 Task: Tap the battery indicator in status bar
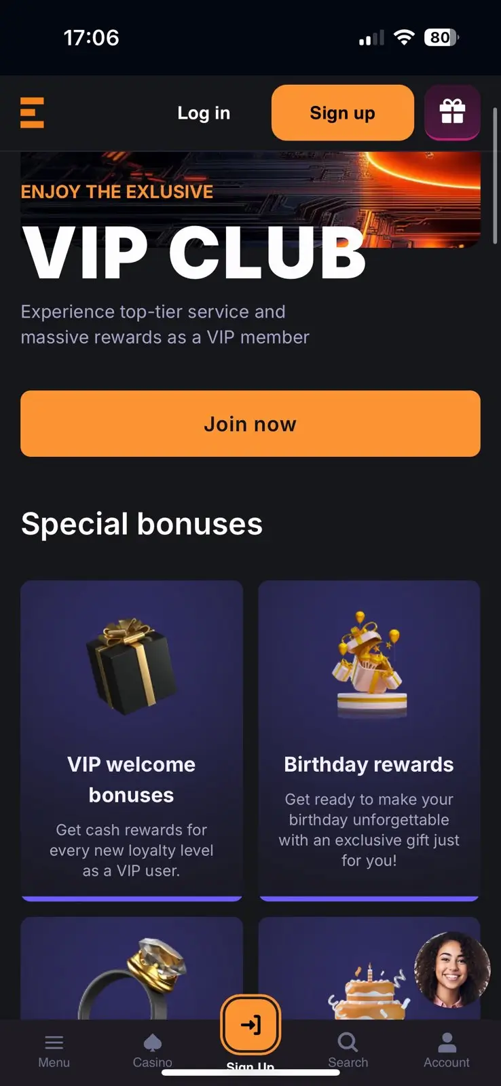pyautogui.click(x=441, y=37)
